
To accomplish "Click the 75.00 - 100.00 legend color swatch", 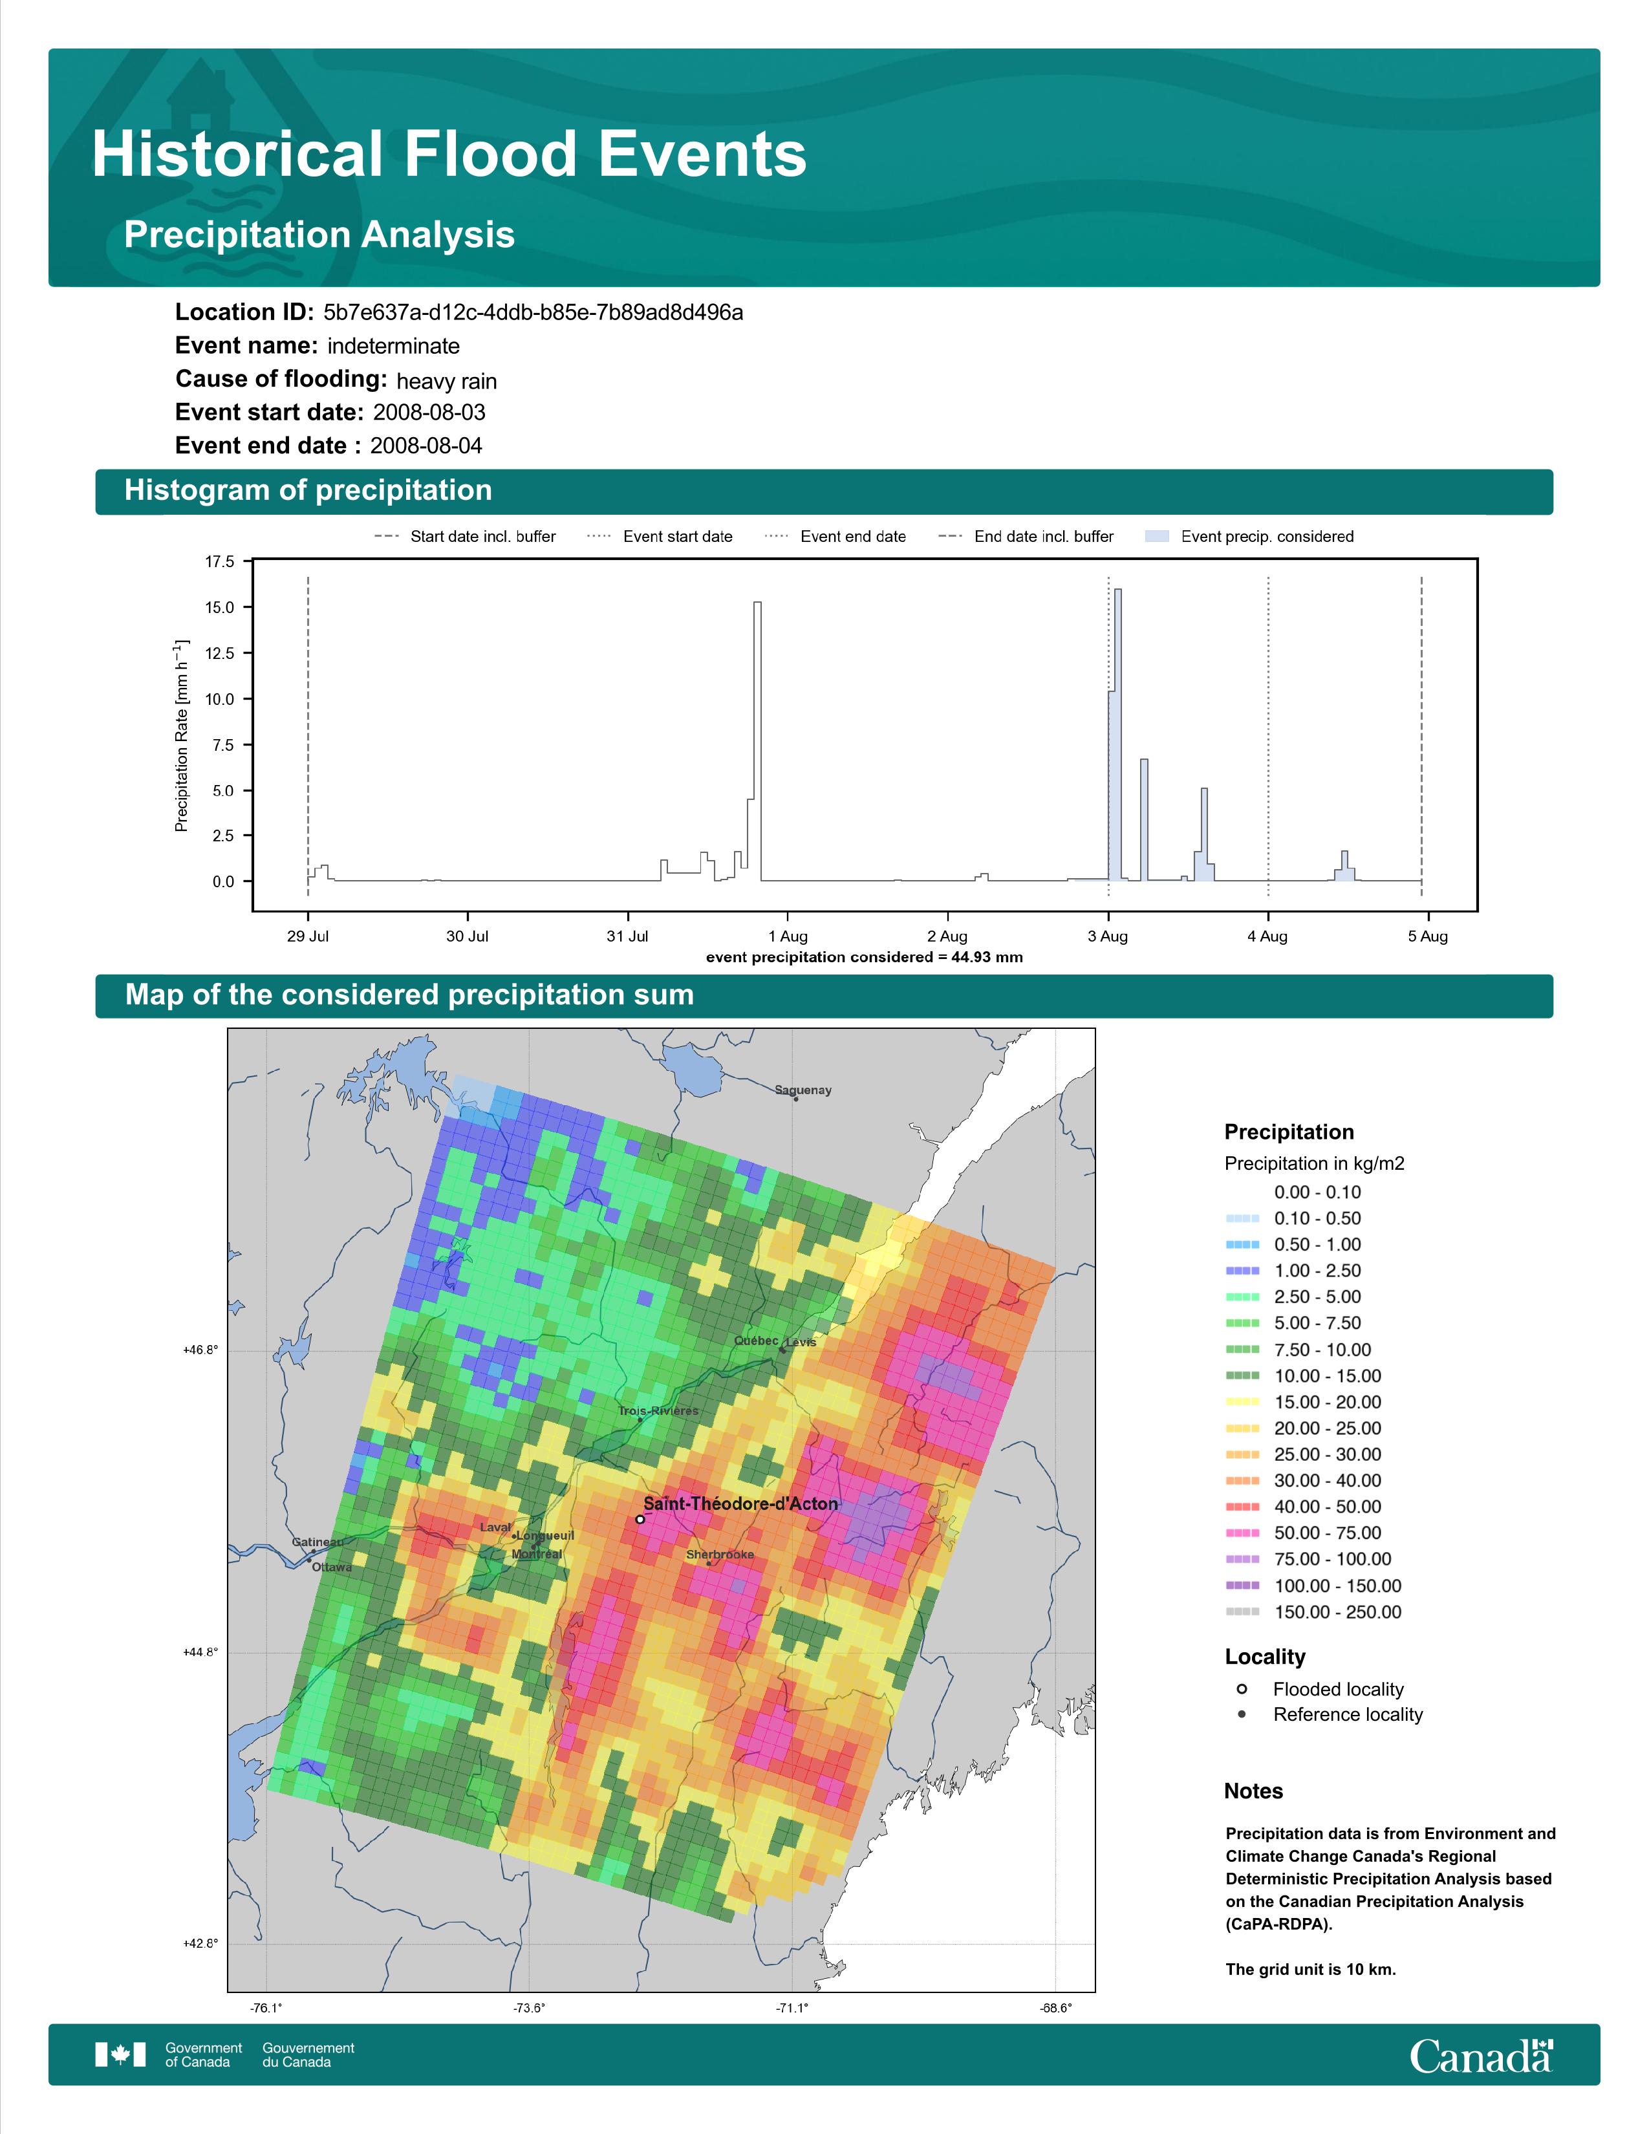I will (x=1243, y=1560).
